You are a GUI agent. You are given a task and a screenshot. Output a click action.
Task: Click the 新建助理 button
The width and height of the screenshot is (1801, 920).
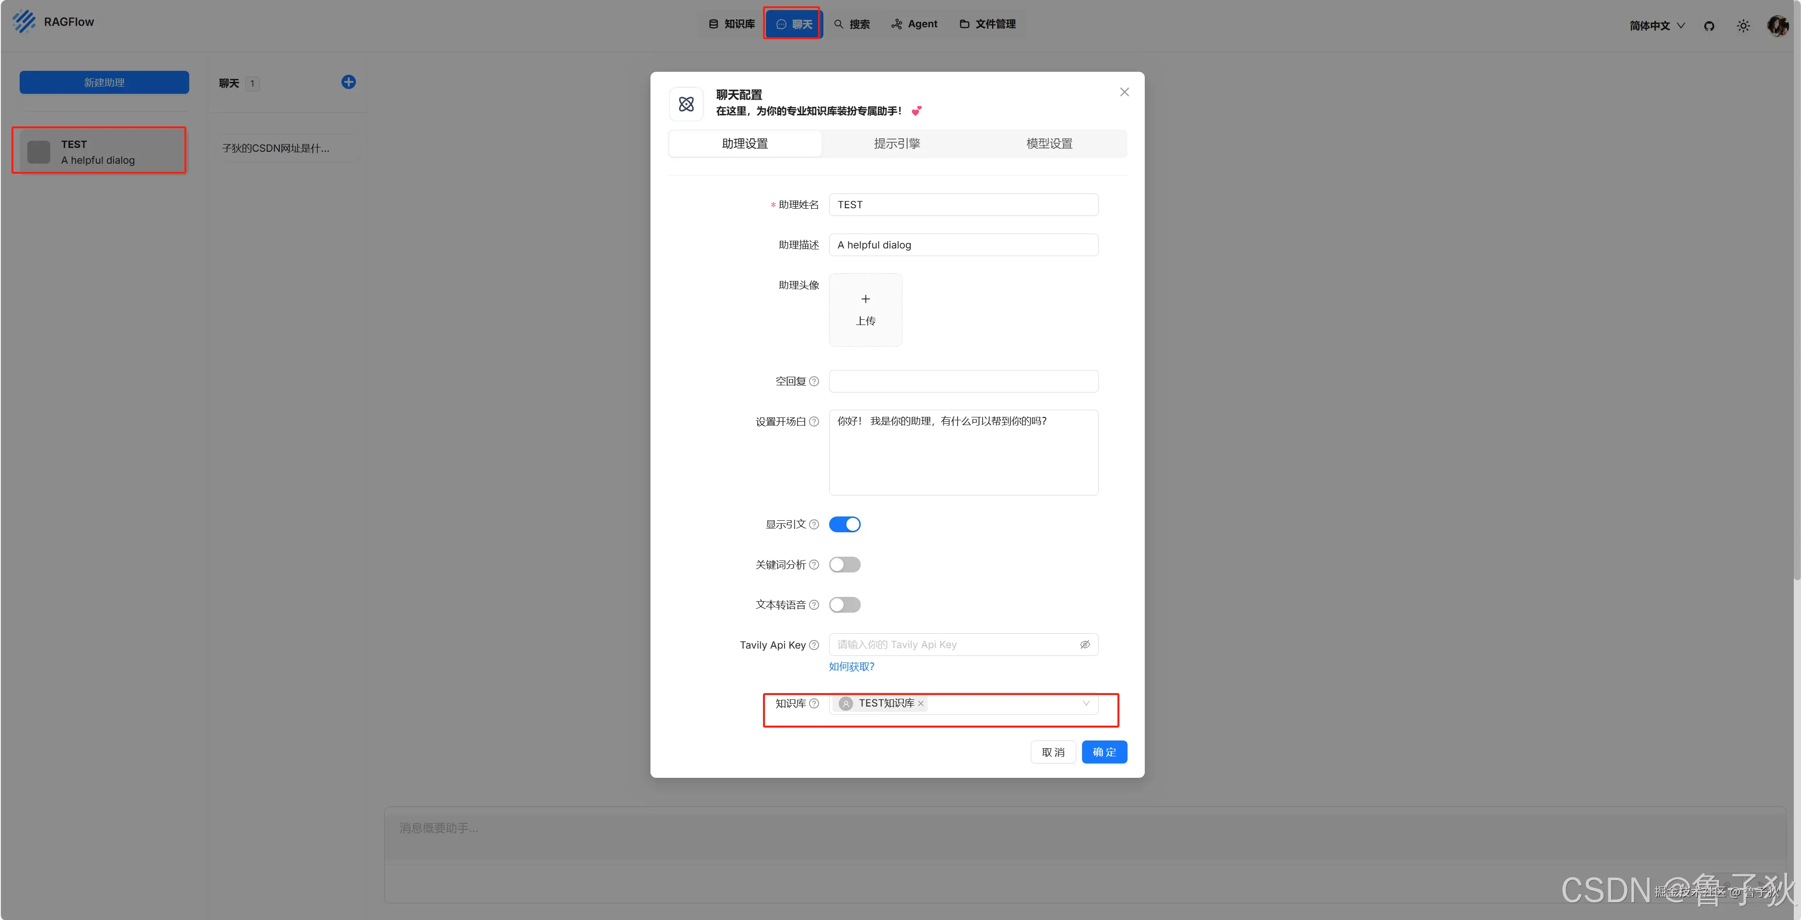pos(103,82)
